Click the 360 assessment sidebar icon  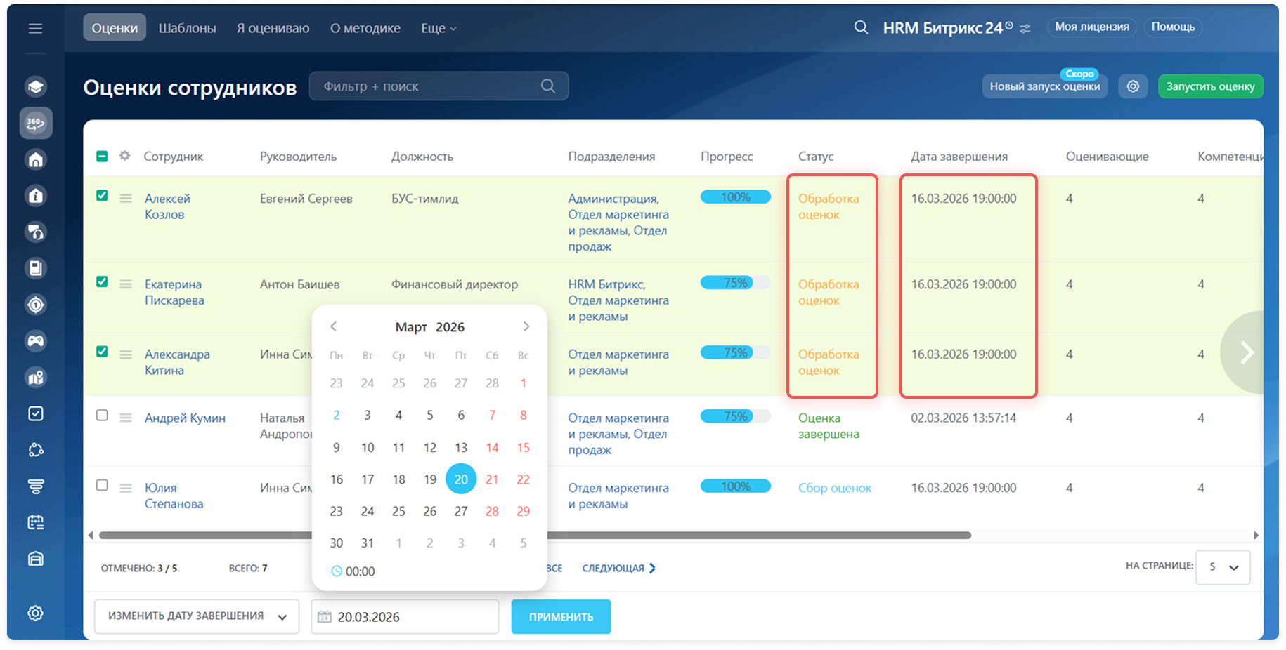pyautogui.click(x=36, y=124)
